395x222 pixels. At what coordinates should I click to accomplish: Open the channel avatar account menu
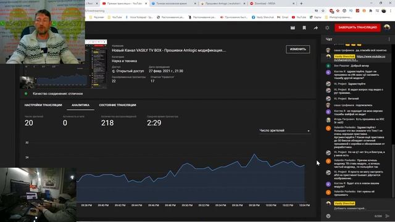pos(387,27)
